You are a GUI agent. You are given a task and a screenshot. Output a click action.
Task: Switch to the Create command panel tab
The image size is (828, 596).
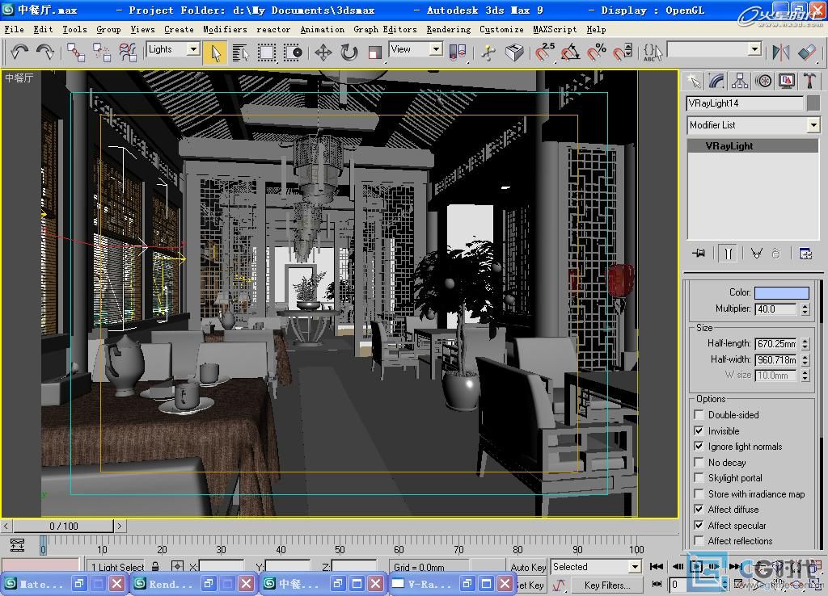694,81
